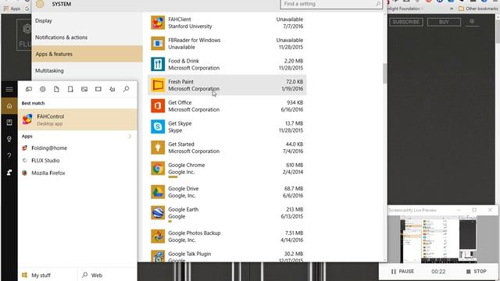The height and width of the screenshot is (281, 500).
Task: Click the BUY button on webpage
Action: [x=444, y=22]
